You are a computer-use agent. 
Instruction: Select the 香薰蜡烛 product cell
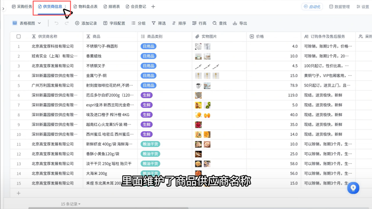tap(110, 56)
